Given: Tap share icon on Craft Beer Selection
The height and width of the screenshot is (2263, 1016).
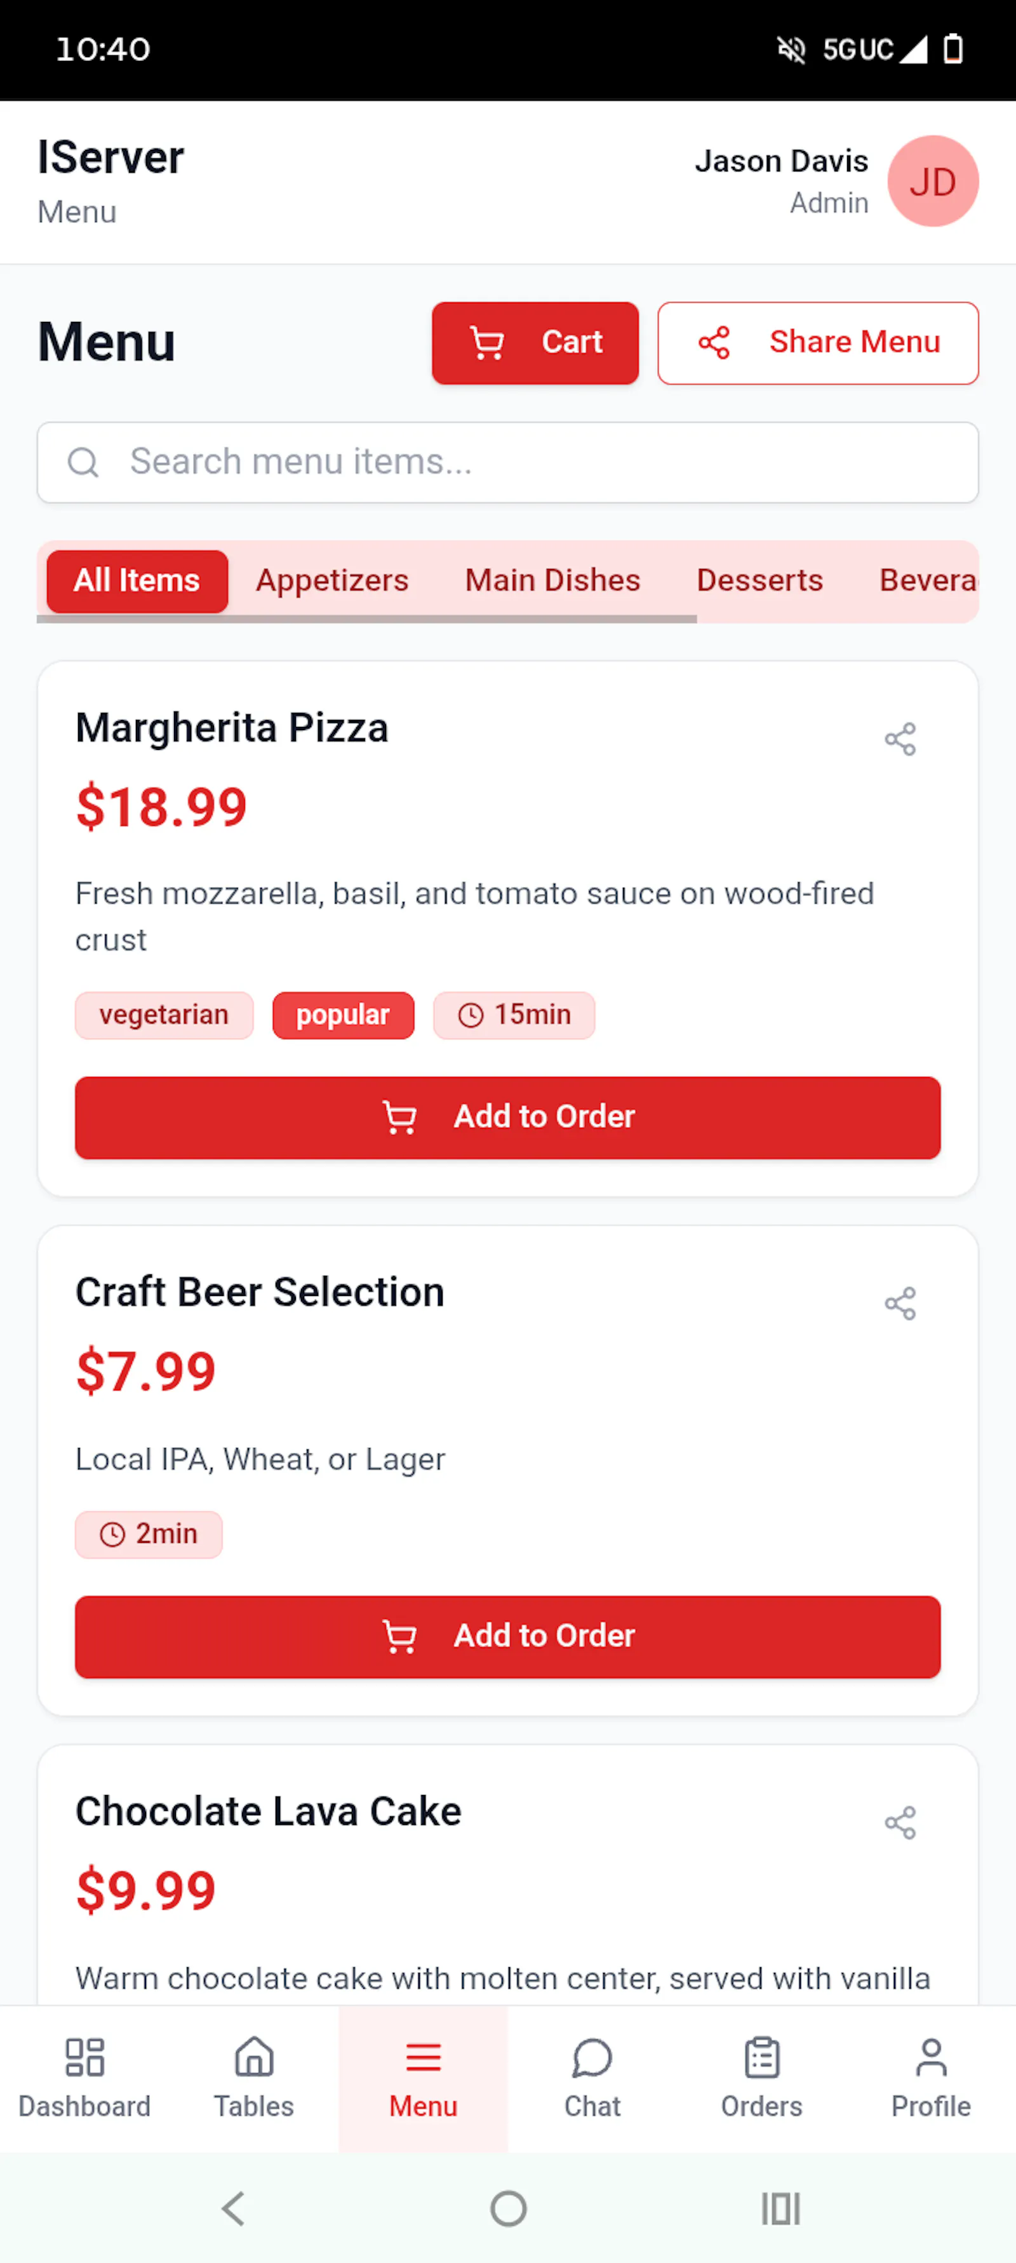Looking at the screenshot, I should (x=900, y=1303).
